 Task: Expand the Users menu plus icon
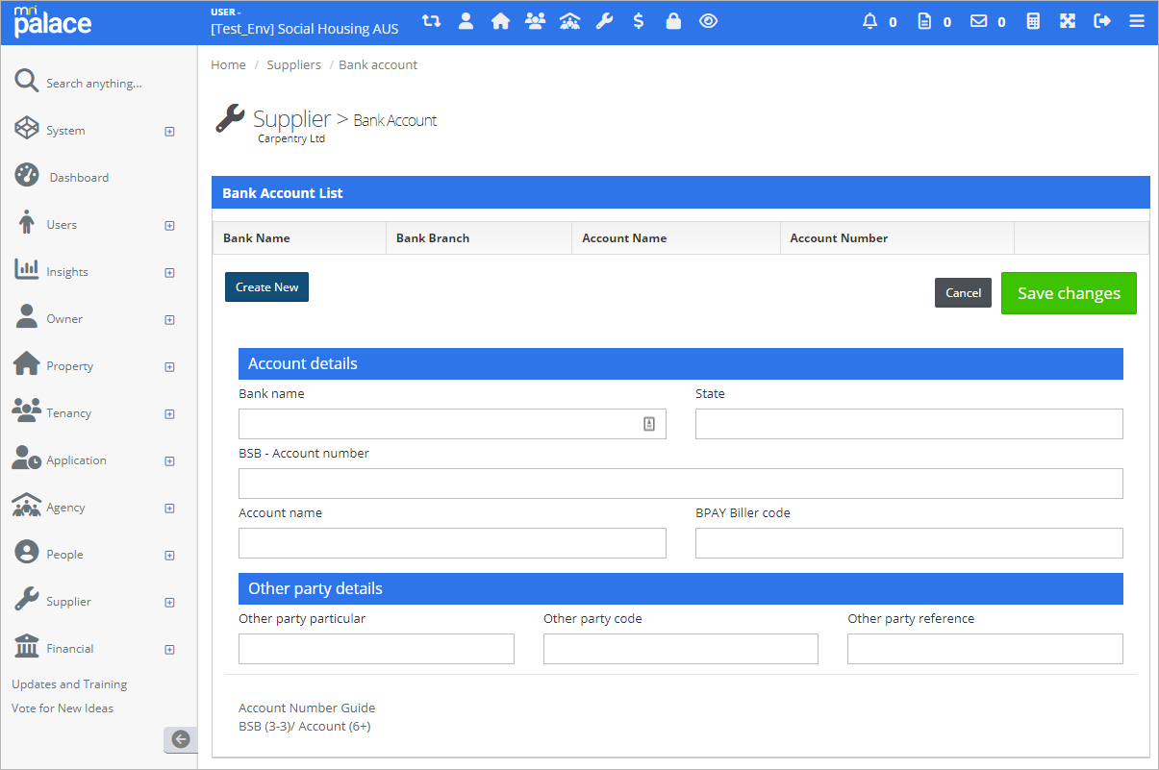pyautogui.click(x=169, y=226)
